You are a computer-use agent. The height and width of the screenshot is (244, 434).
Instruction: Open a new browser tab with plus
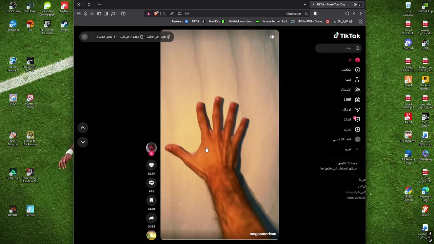(305, 4)
